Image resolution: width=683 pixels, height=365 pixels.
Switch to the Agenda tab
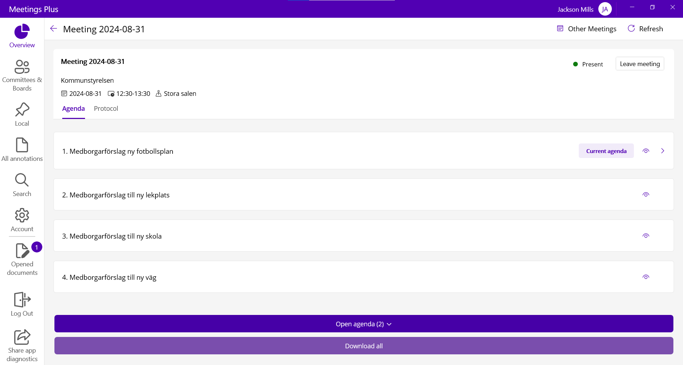tap(74, 109)
